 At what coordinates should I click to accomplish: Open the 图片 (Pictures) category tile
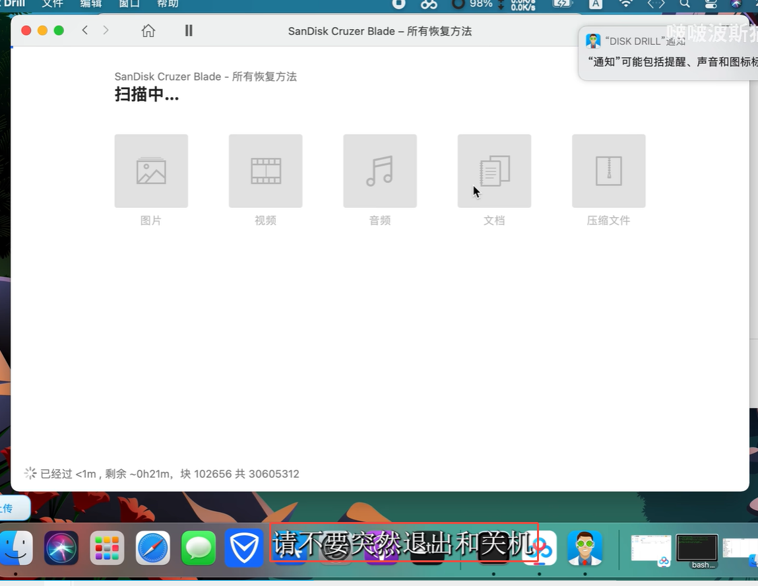(151, 171)
